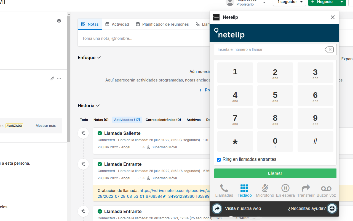Viewport: 353px width, 221px height.
Task: Click the AVANZADO badge
Action: tap(14, 126)
